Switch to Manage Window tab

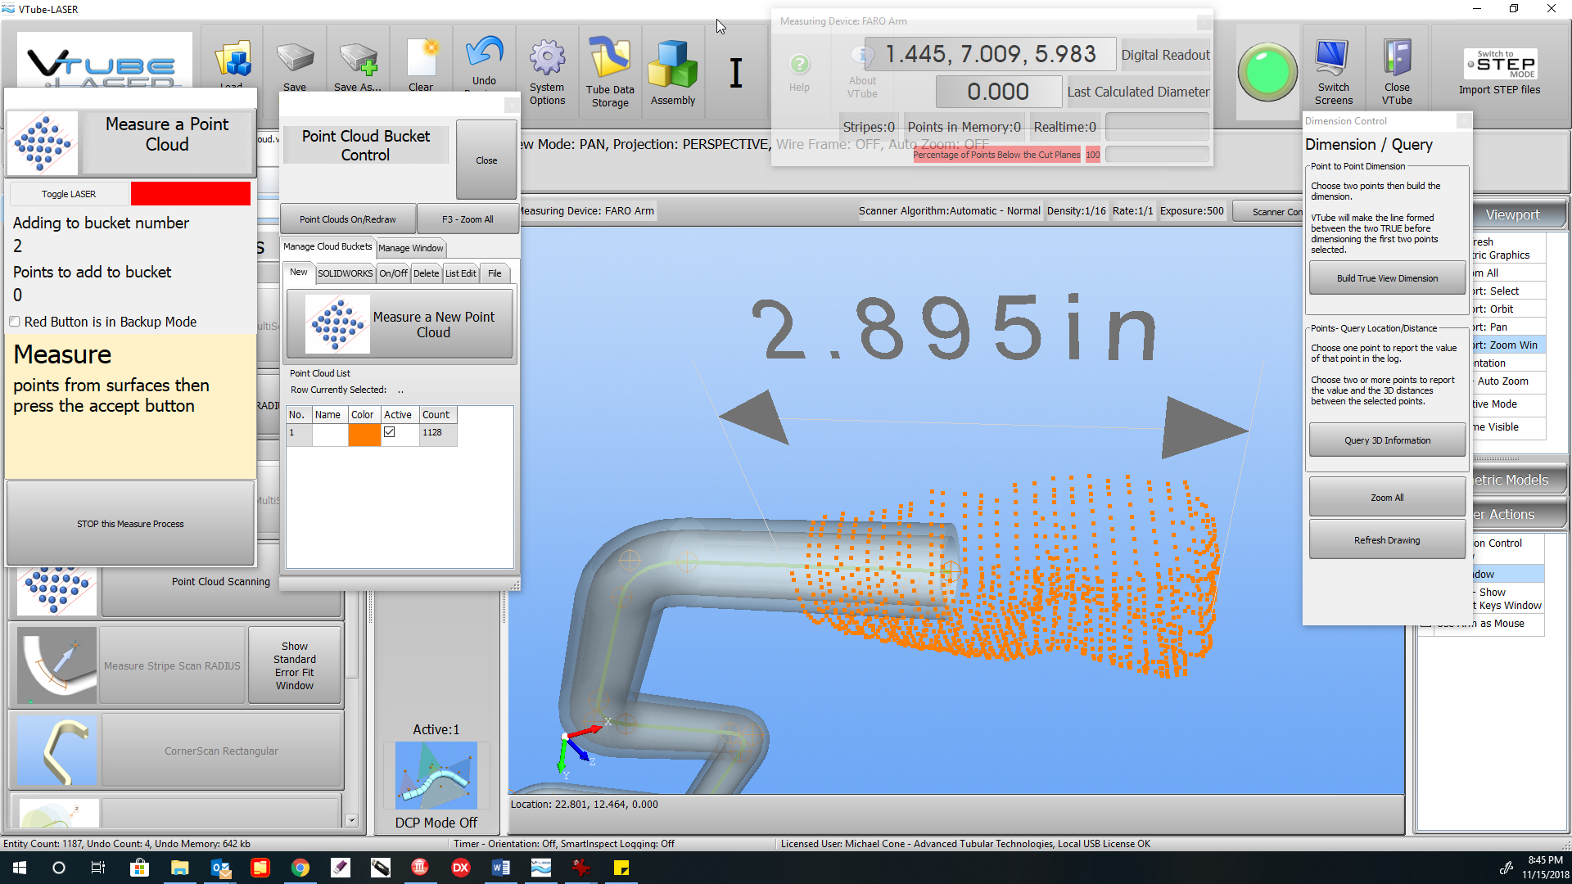[x=410, y=248]
